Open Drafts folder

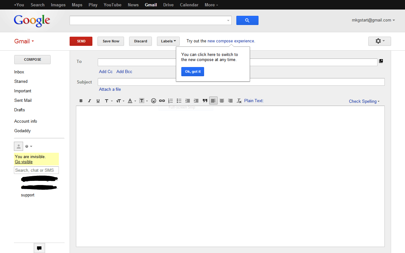[20, 110]
